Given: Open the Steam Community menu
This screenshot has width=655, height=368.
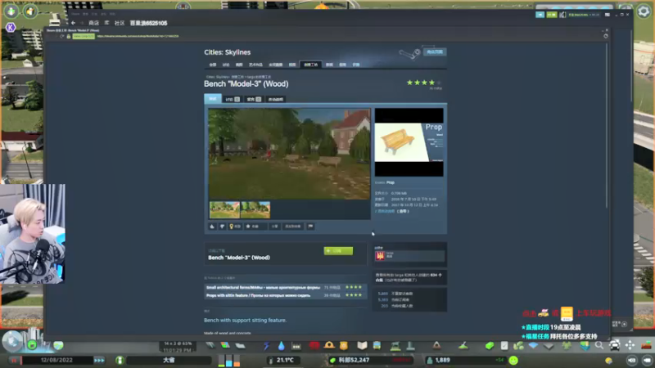Looking at the screenshot, I should point(120,23).
